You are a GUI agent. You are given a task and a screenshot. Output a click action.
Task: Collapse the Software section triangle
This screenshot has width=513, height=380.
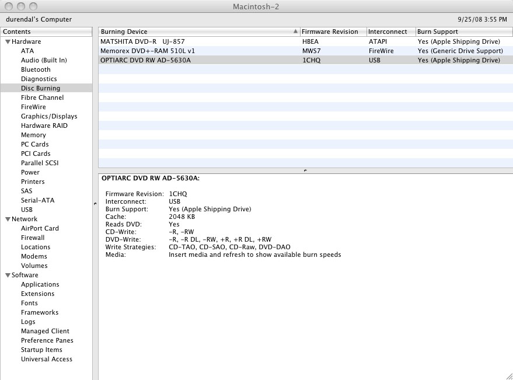point(8,275)
